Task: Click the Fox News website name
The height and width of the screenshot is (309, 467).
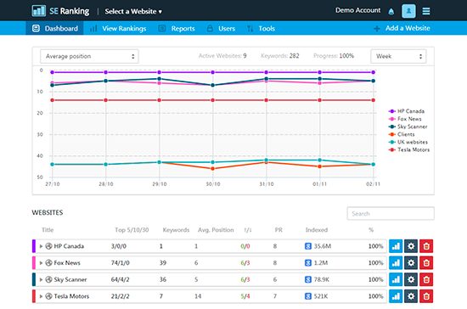Action: click(x=67, y=263)
